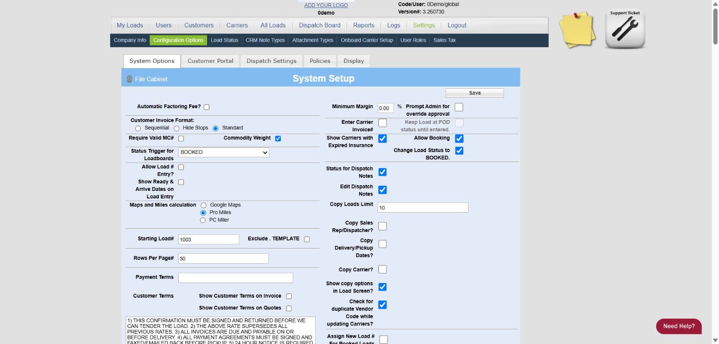
Task: Open Customers menu
Action: coord(199,26)
